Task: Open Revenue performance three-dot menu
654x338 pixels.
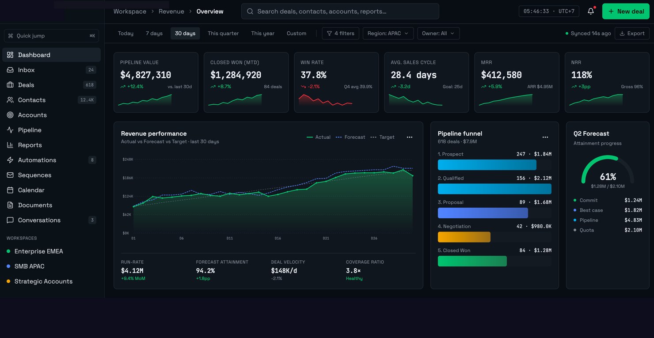Action: point(410,137)
